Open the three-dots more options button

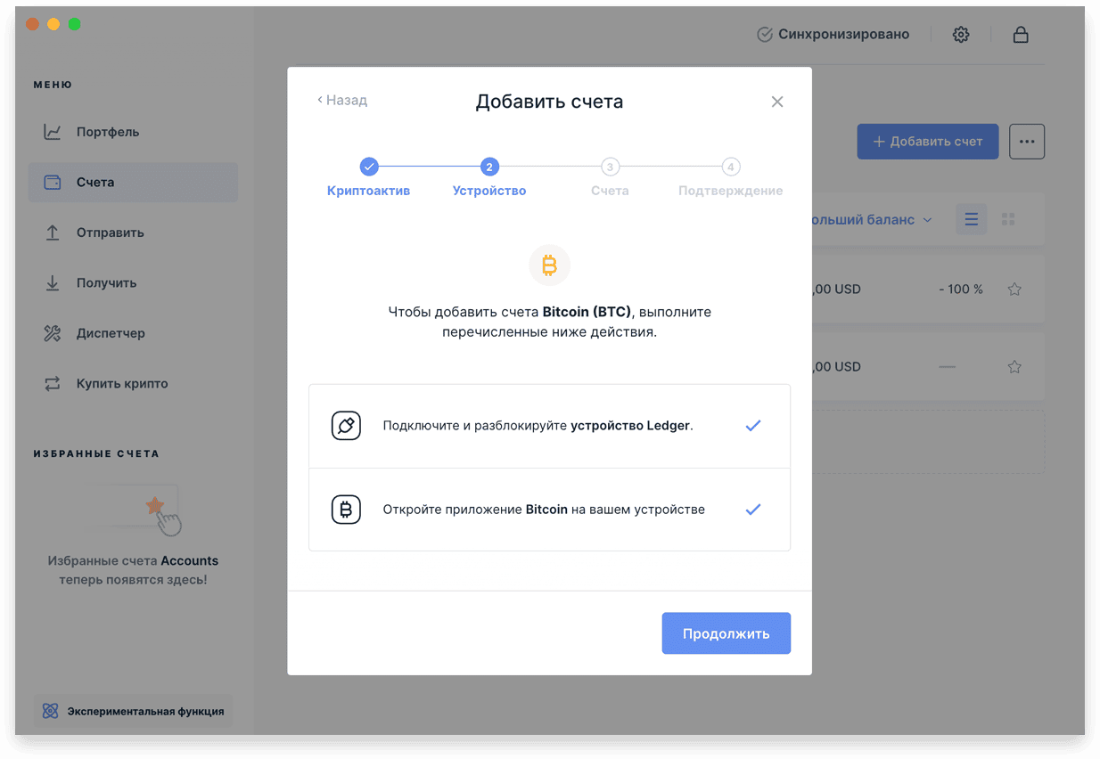click(1027, 142)
